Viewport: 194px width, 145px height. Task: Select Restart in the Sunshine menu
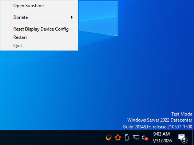point(39,37)
